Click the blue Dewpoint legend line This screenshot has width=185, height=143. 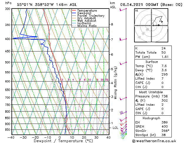(74, 13)
